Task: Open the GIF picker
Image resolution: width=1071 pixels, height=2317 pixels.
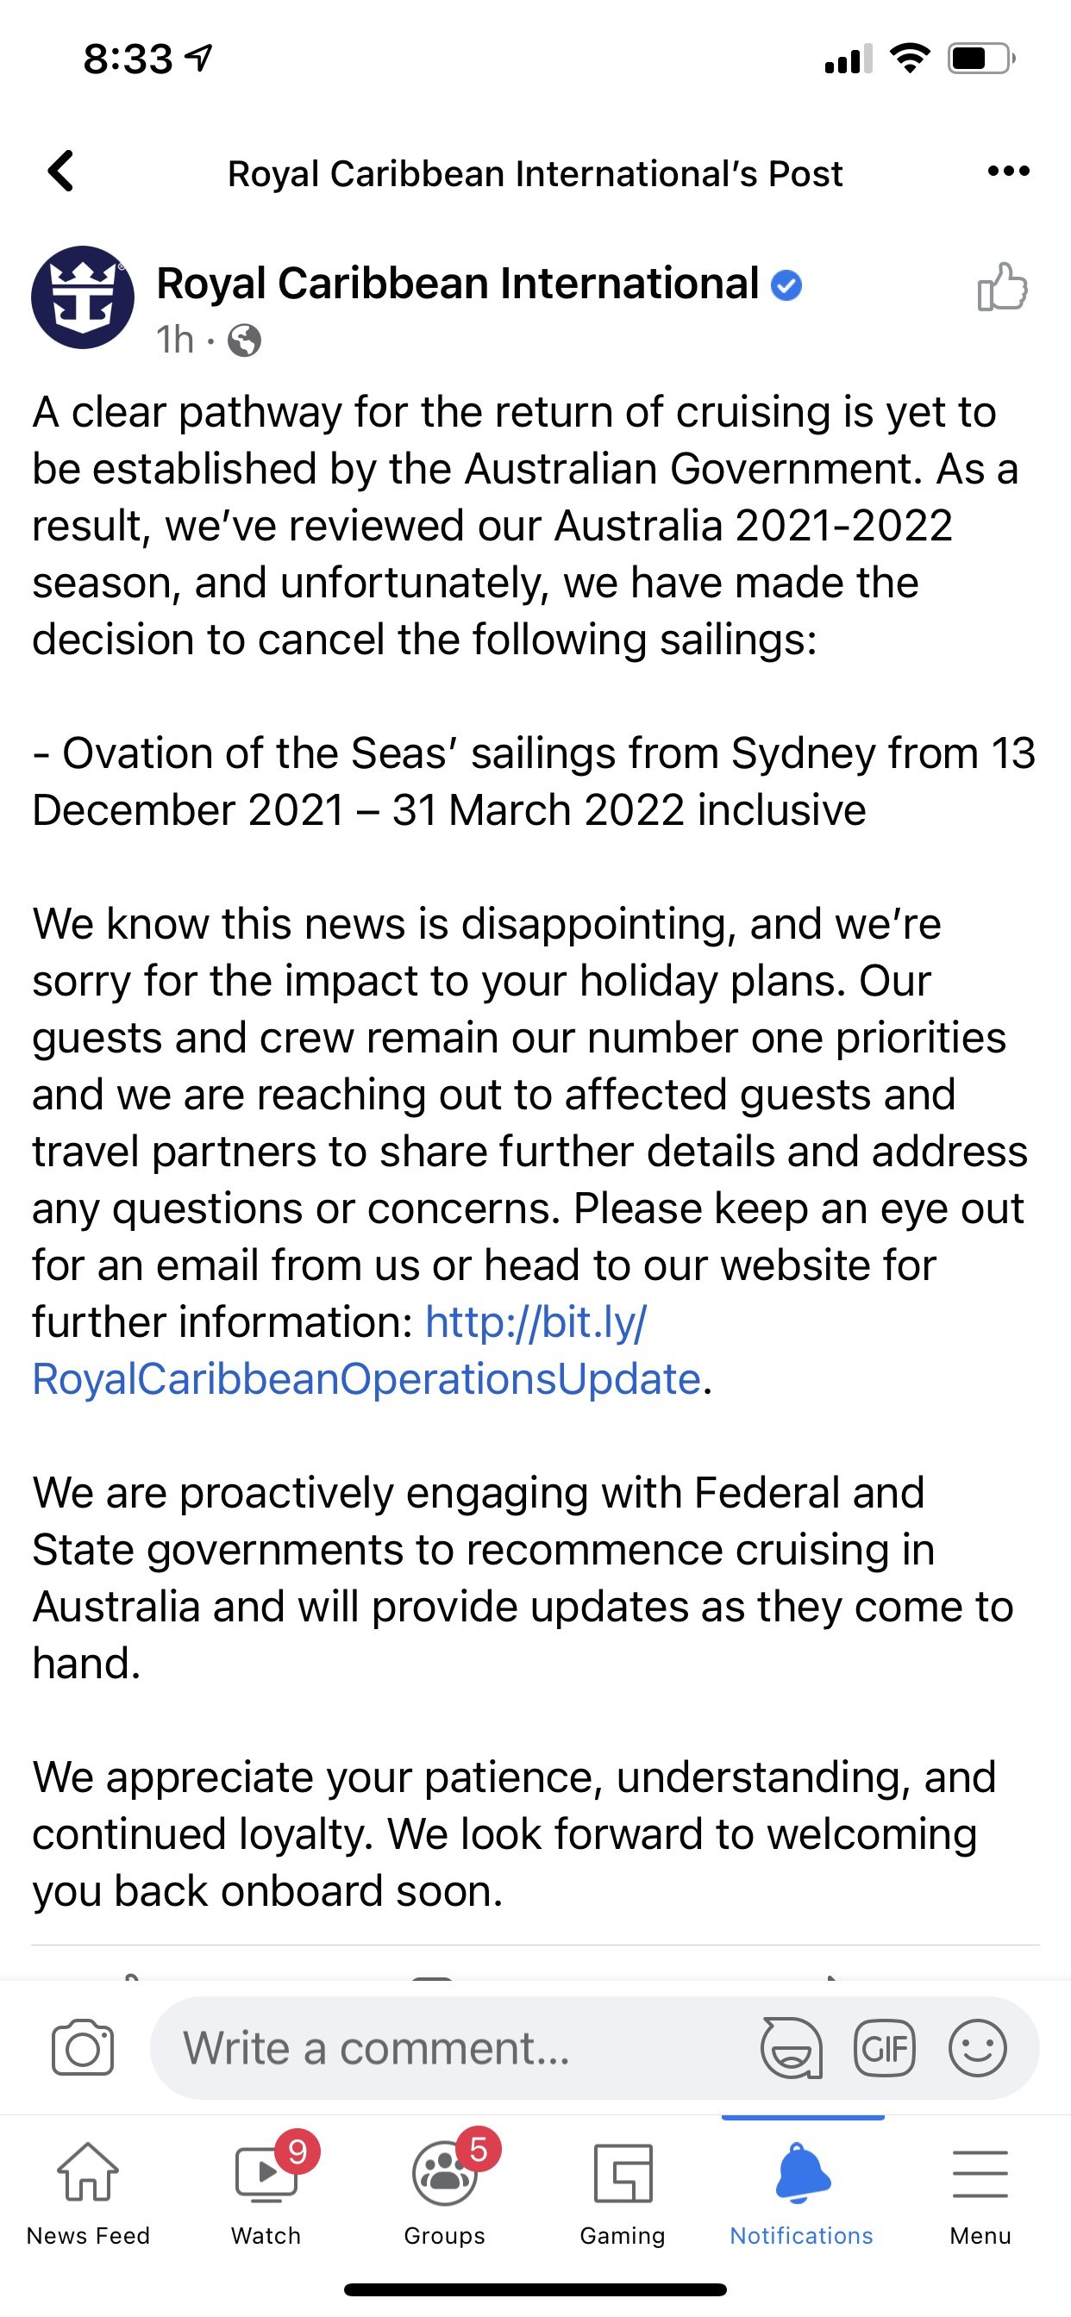Action: (x=885, y=2048)
